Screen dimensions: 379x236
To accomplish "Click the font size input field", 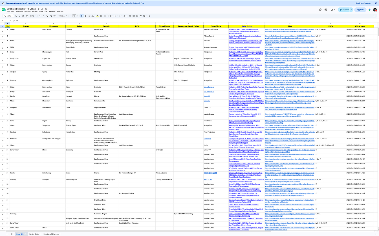I will click(x=74, y=16).
